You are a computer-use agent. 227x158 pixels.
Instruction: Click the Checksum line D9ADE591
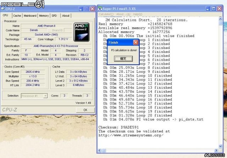(x=118, y=127)
